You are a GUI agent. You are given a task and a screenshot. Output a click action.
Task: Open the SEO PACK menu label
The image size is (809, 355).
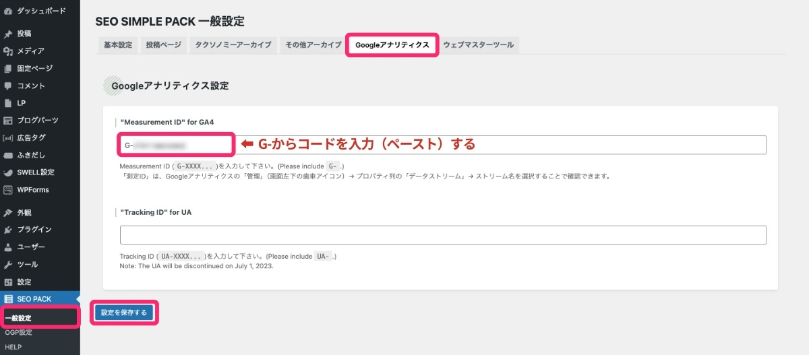34,299
